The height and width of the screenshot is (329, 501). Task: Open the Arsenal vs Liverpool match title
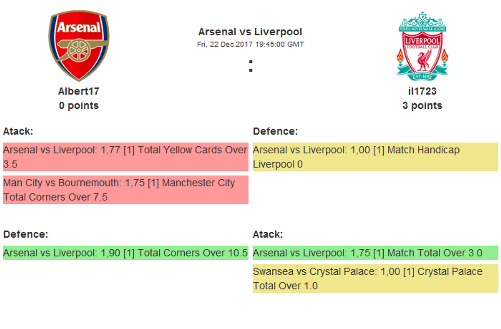(x=250, y=32)
